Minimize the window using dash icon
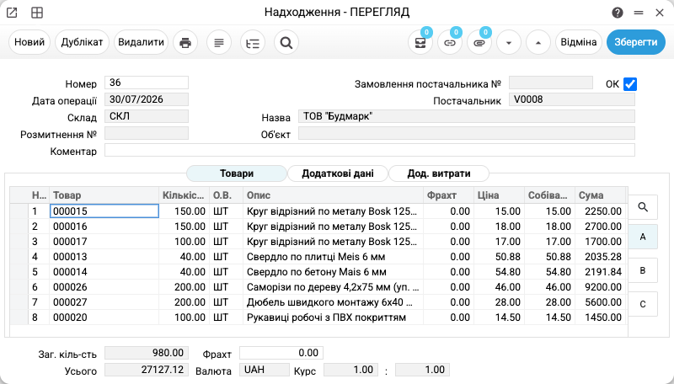Screen dimensions: 674x384 [x=639, y=13]
